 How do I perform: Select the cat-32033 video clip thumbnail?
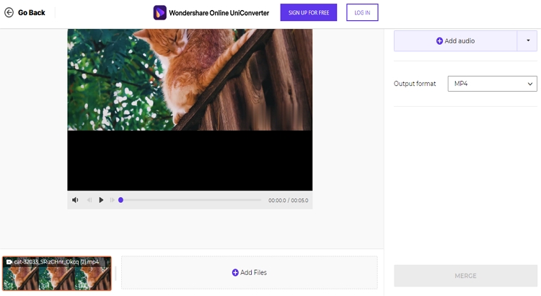tap(56, 273)
